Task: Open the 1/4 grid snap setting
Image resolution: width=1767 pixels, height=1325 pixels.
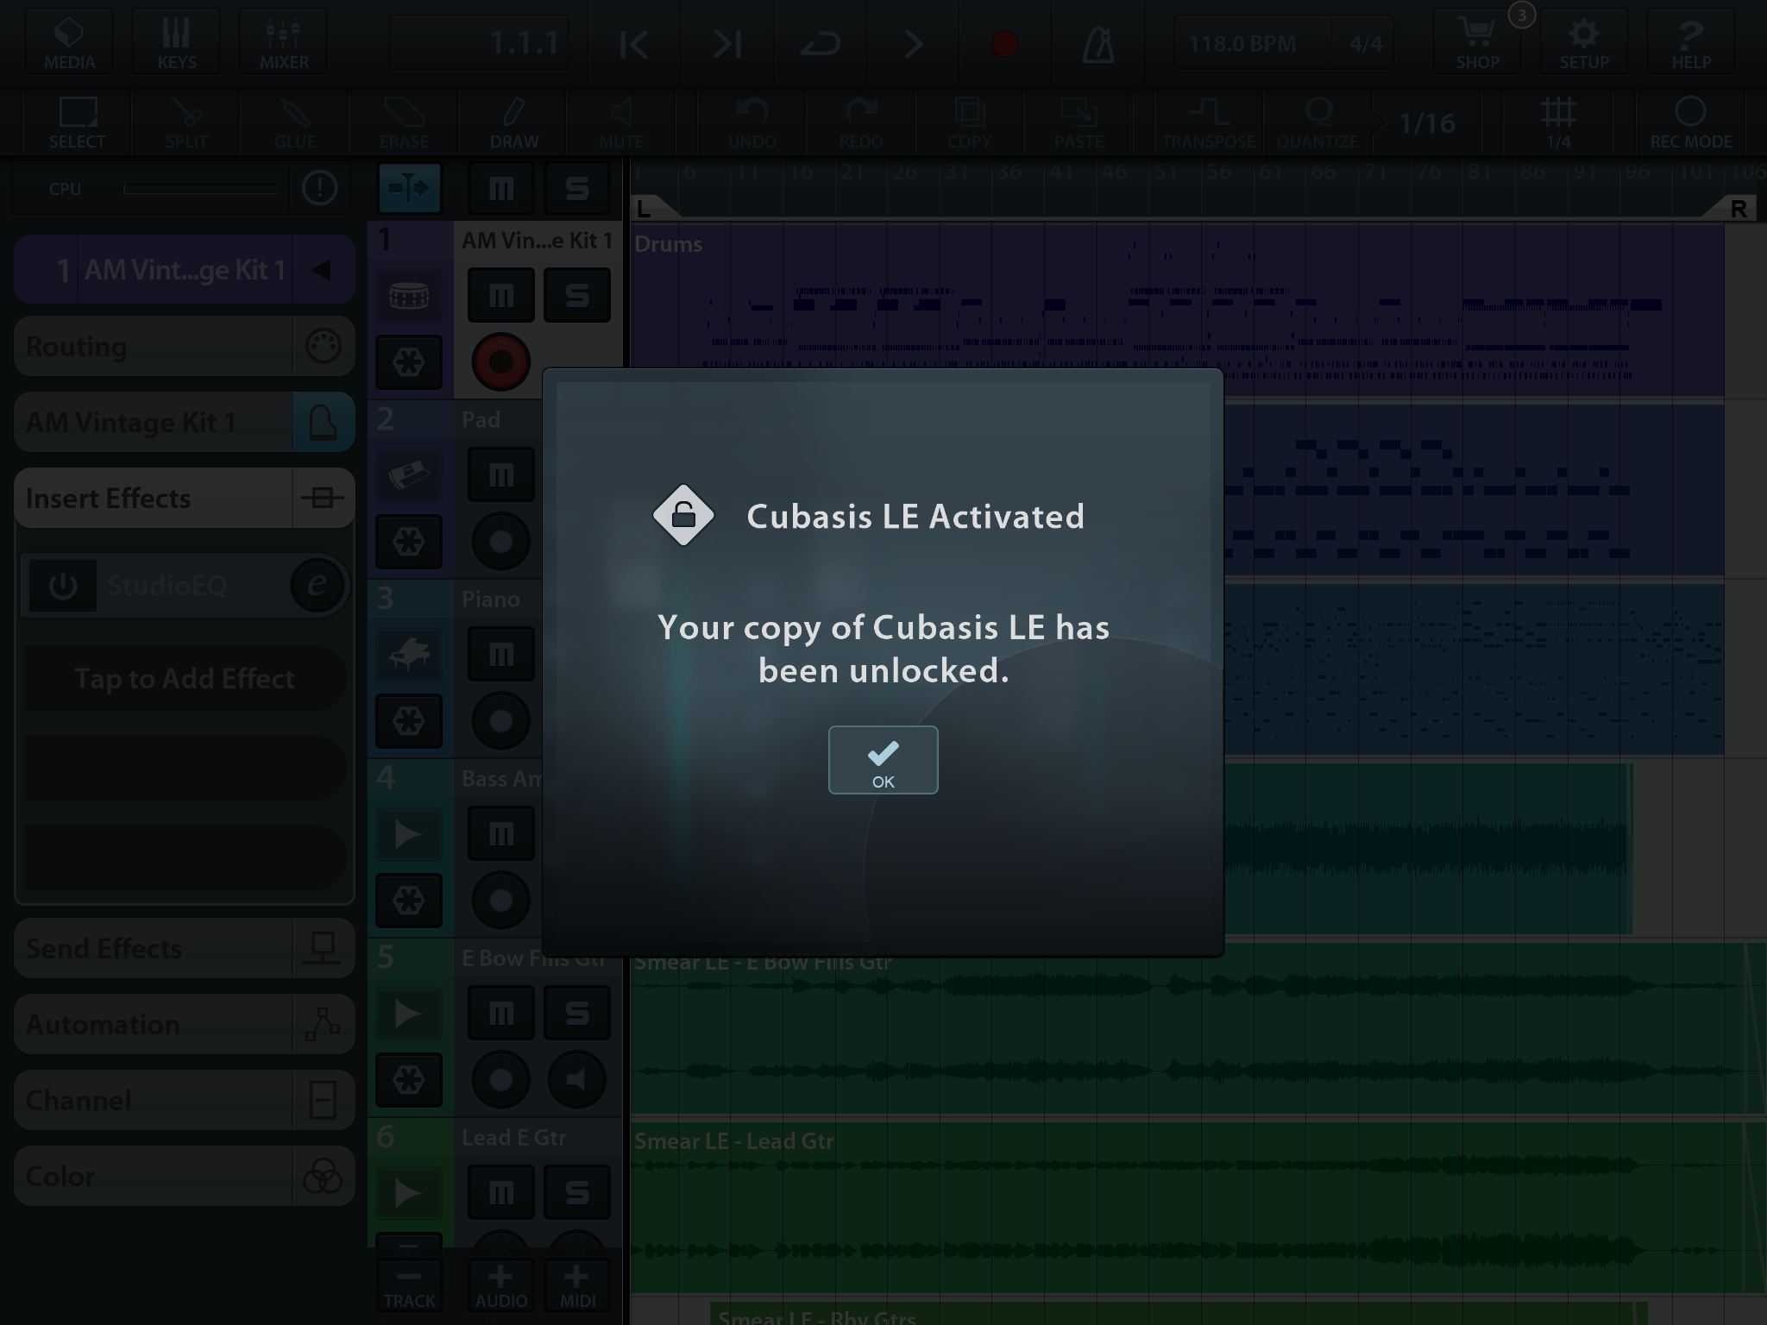Action: tap(1557, 122)
